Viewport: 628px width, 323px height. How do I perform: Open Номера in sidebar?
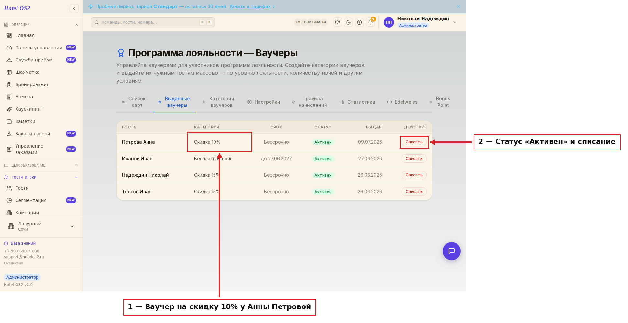(41, 97)
